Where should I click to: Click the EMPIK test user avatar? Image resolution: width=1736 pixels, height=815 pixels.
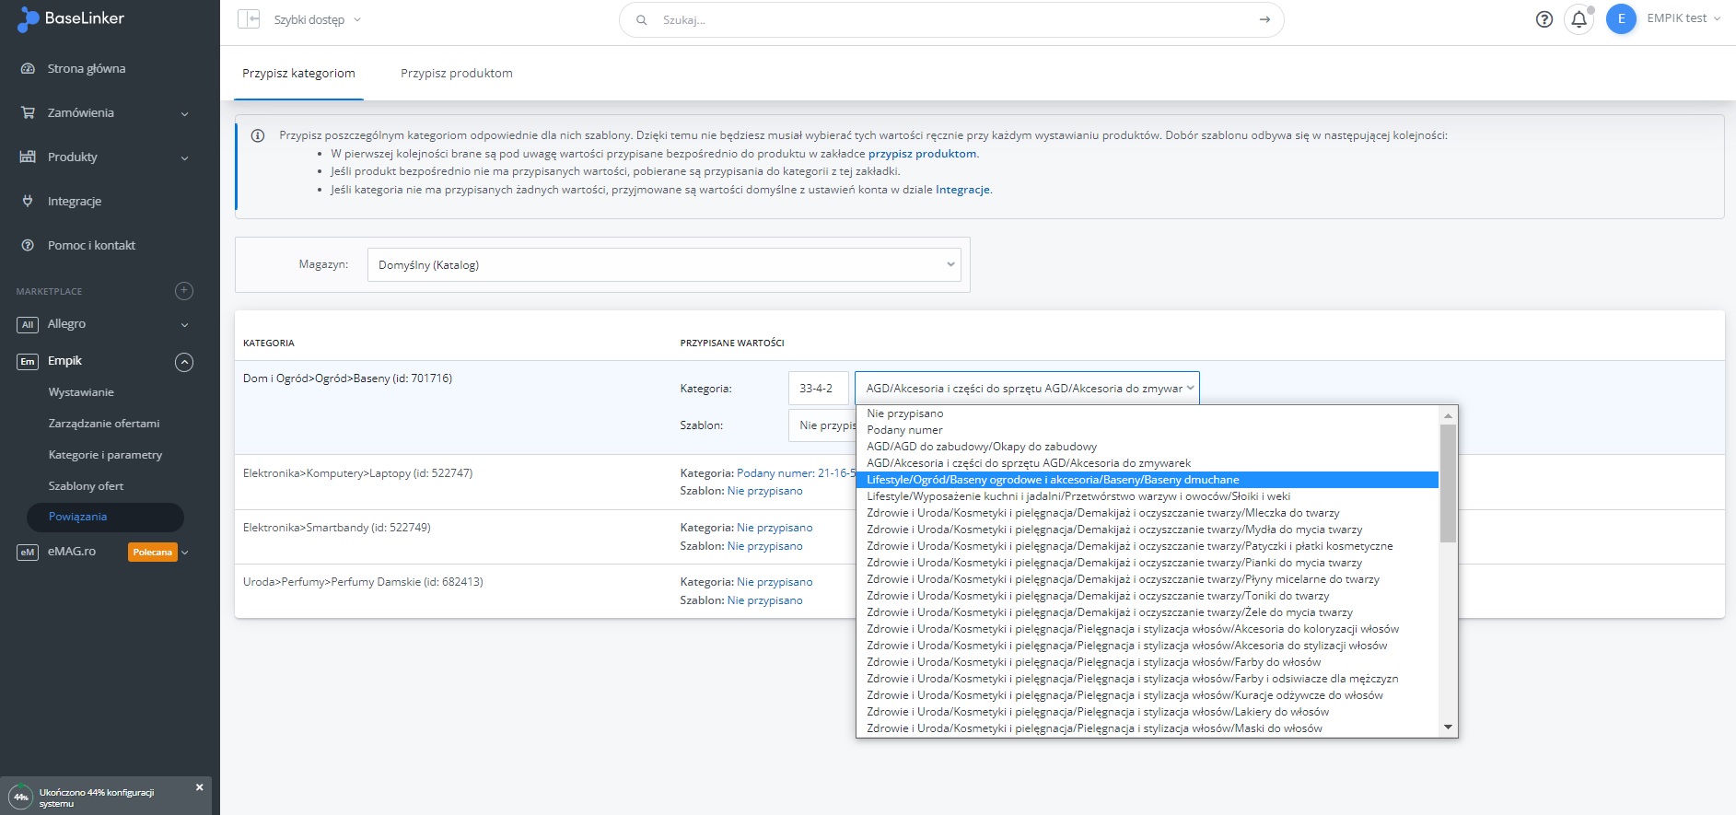1621,19
